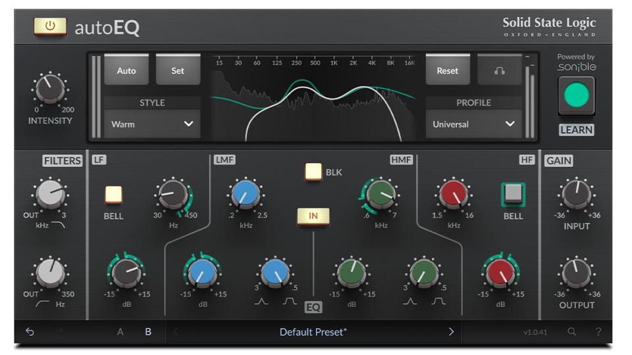Go to previous preset arrow
The width and height of the screenshot is (632, 355).
point(176,331)
